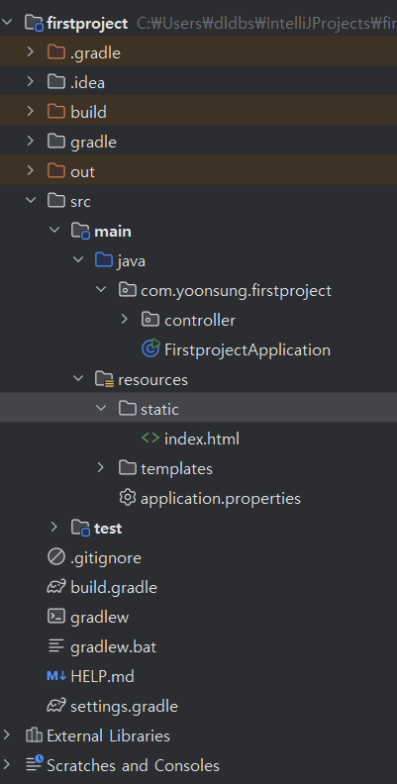Collapse the com.yoonsung.firstproject package chevron
Viewport: 397px width, 784px height.
[101, 289]
